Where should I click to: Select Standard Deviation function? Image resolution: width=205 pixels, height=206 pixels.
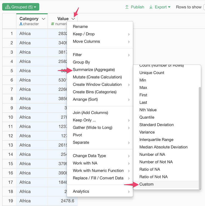click(x=166, y=125)
